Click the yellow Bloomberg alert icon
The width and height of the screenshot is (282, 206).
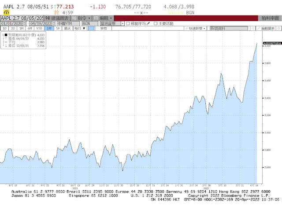click(6, 12)
